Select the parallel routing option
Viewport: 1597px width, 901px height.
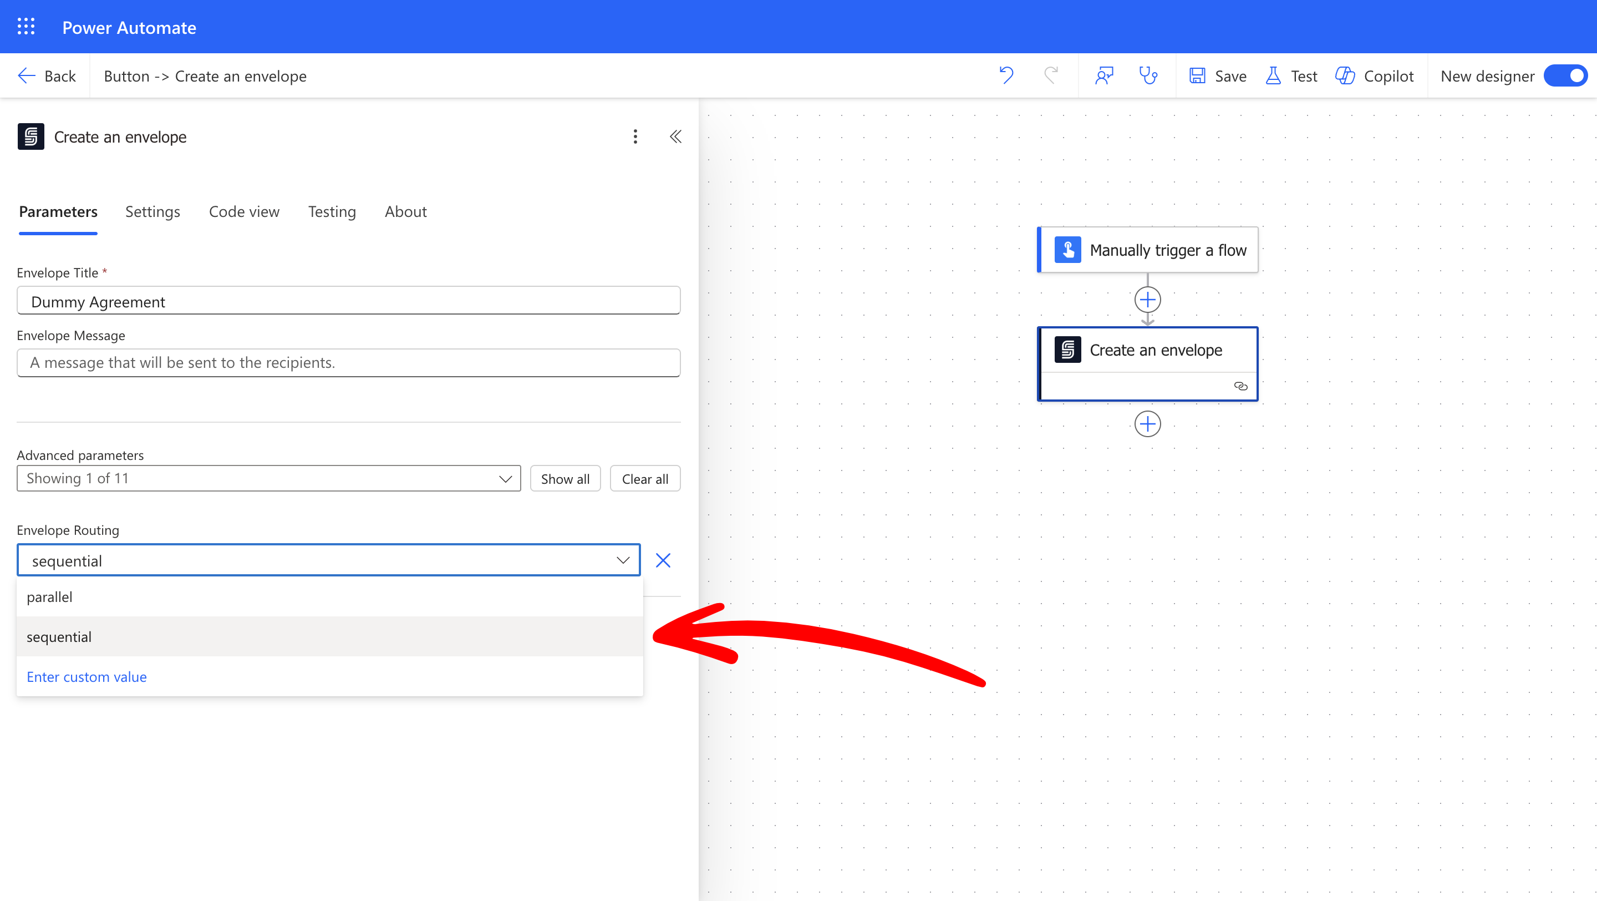point(49,596)
